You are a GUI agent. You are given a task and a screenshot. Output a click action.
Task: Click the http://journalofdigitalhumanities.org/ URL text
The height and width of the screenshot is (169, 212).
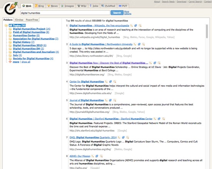(x=89, y=112)
